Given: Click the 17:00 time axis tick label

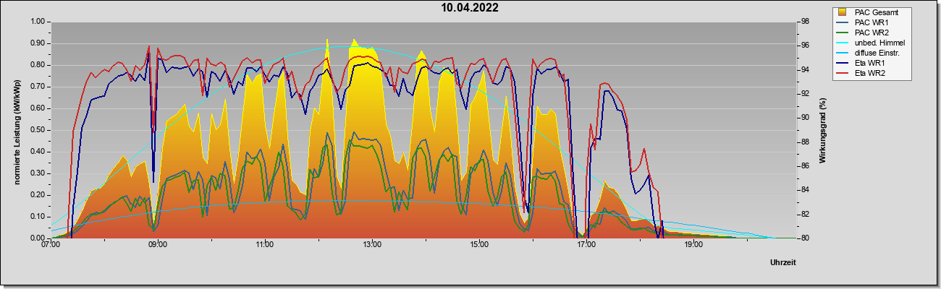Looking at the screenshot, I should point(586,245).
